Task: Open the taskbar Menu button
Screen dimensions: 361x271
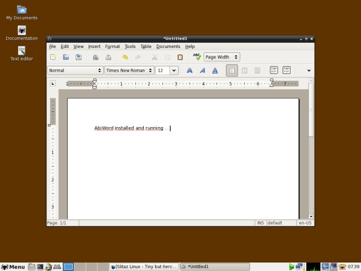Action: [12, 267]
